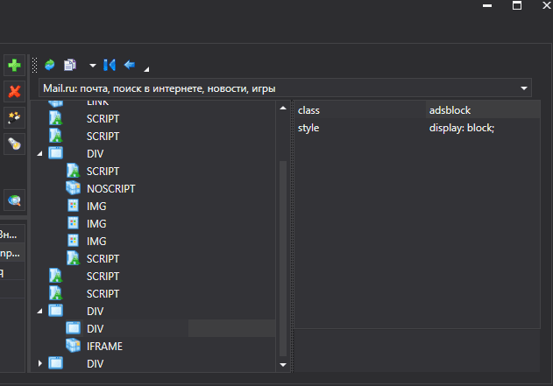
Task: Click the flashlight highlight icon
Action: coord(14,143)
